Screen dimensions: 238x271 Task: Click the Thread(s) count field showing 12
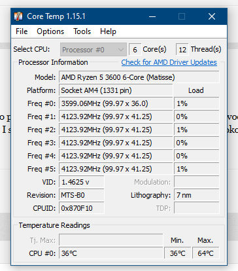tap(182, 50)
